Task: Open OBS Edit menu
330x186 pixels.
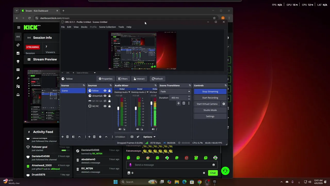Action: point(69,27)
